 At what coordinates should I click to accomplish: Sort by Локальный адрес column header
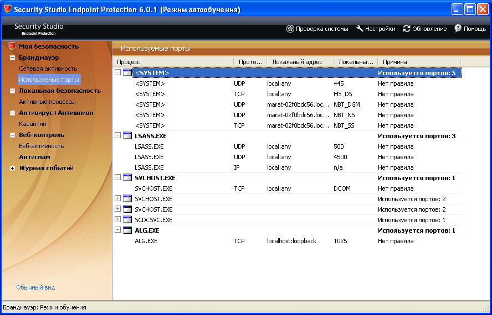coord(300,62)
